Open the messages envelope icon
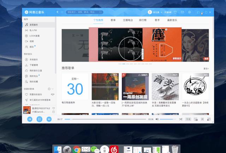Image resolution: width=226 pixels, height=153 pixels. (x=182, y=12)
